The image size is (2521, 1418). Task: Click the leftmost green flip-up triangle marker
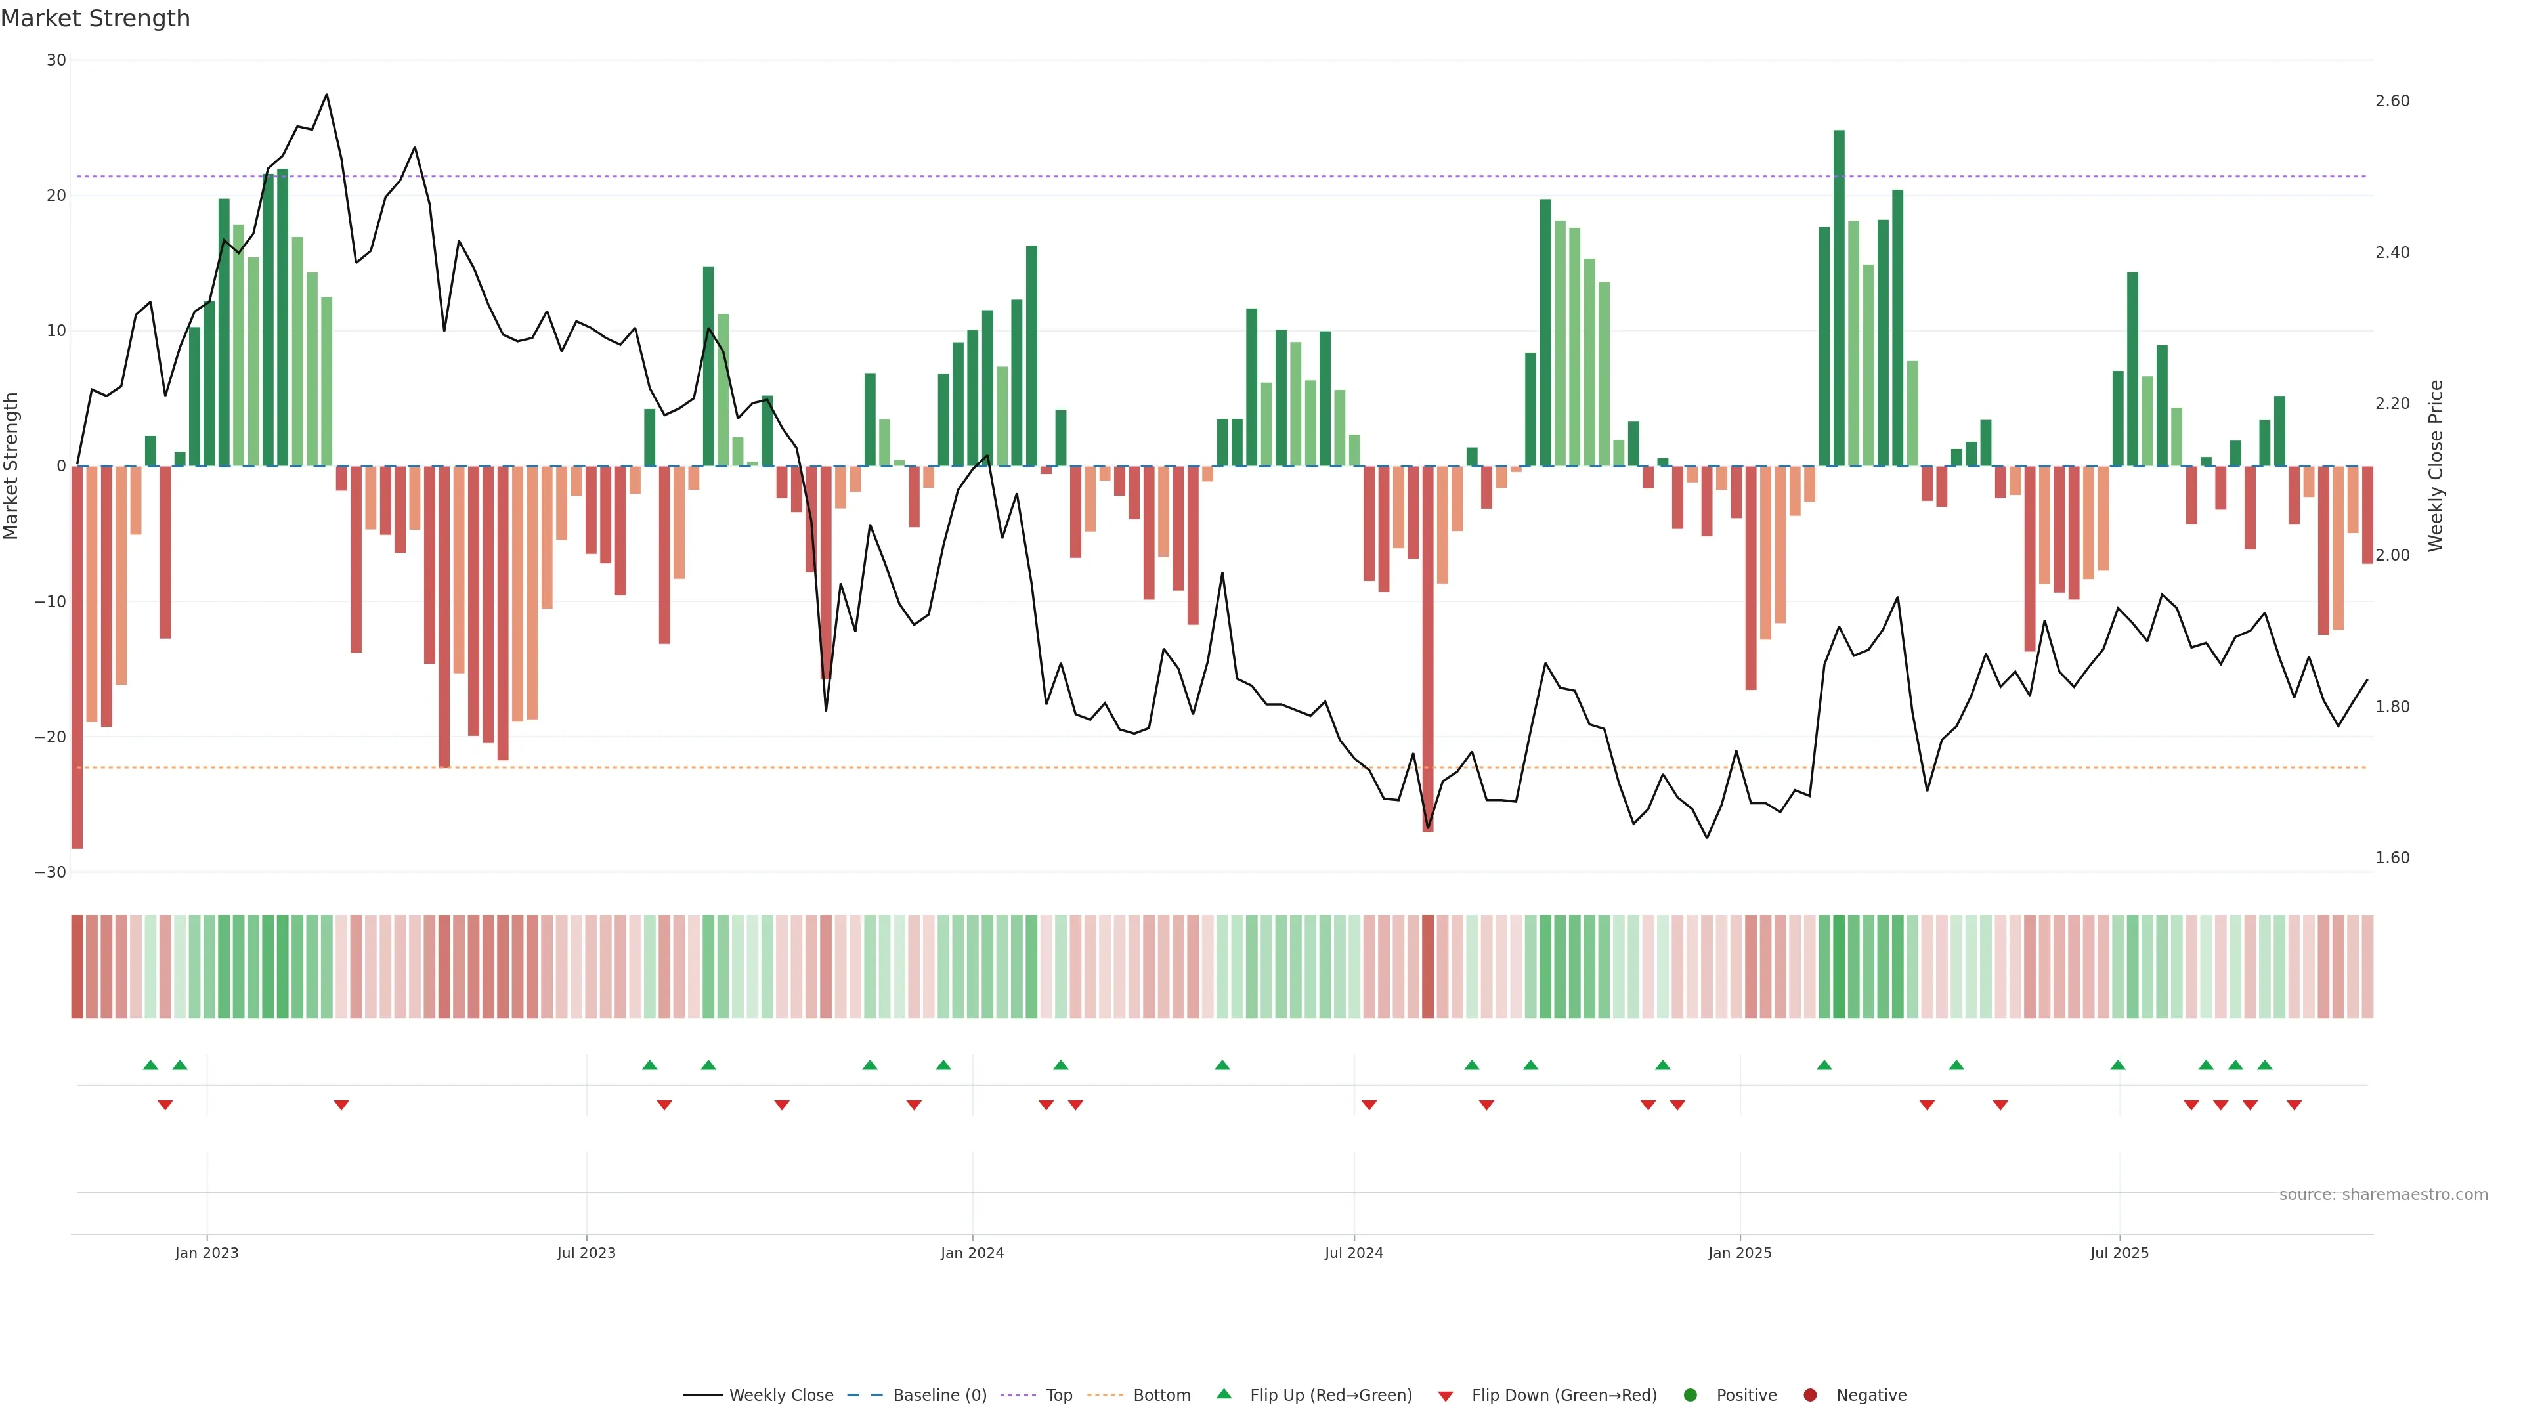pos(150,1065)
